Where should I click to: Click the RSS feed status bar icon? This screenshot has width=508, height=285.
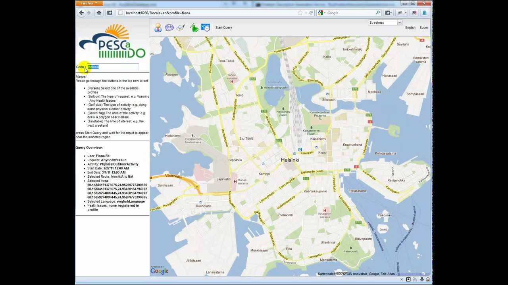(x=415, y=280)
